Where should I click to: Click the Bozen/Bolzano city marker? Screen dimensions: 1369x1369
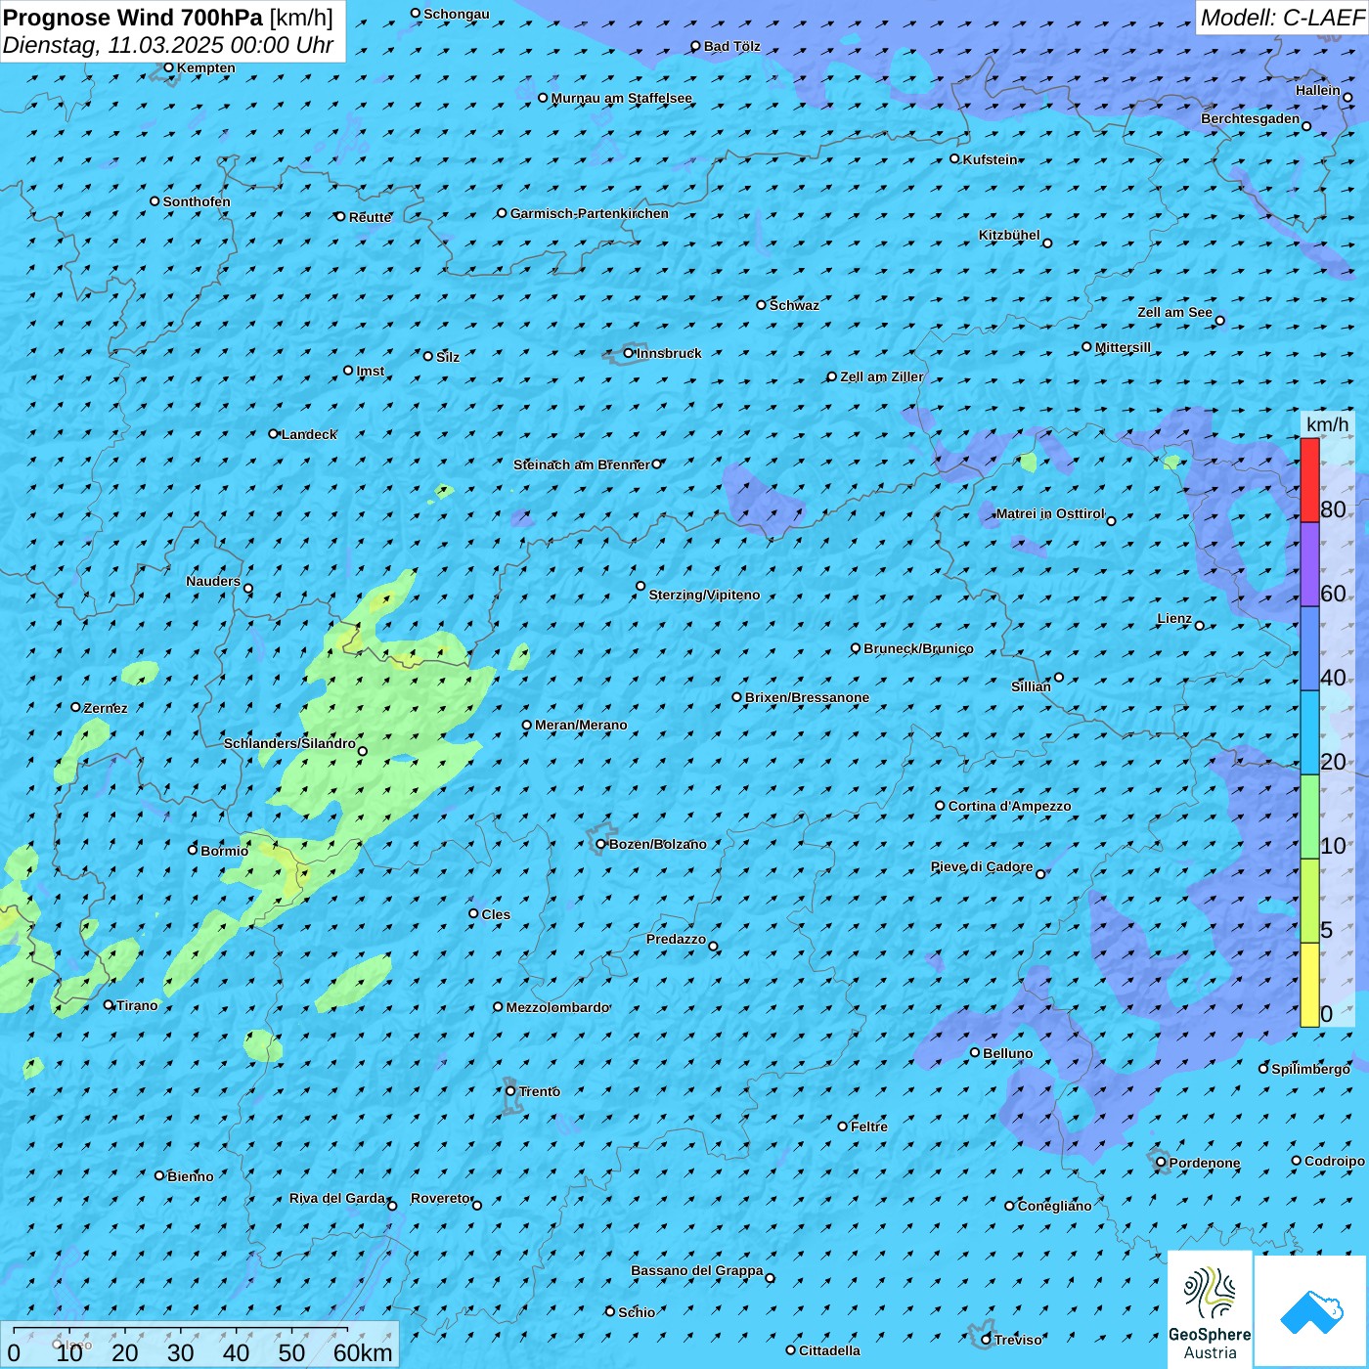coord(601,844)
